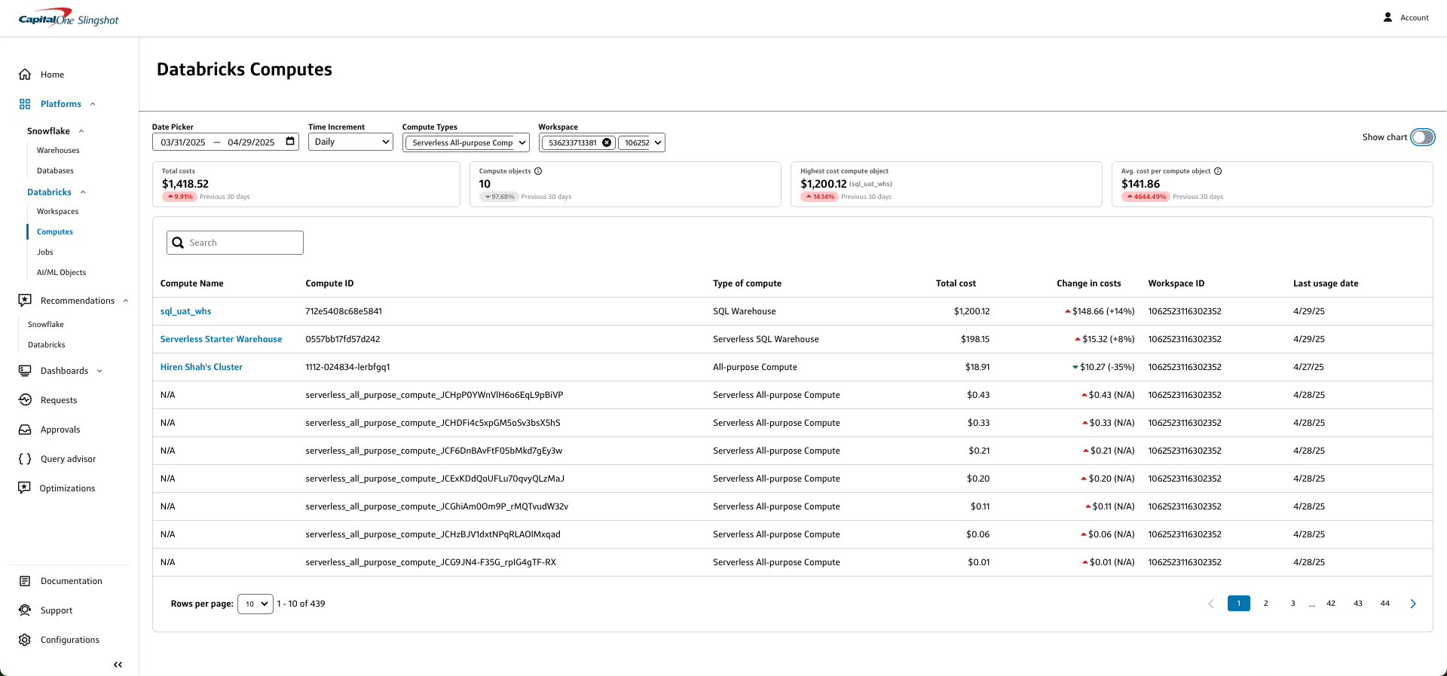Open Hiren Shah's Cluster link
Image resolution: width=1447 pixels, height=676 pixels.
click(x=201, y=367)
